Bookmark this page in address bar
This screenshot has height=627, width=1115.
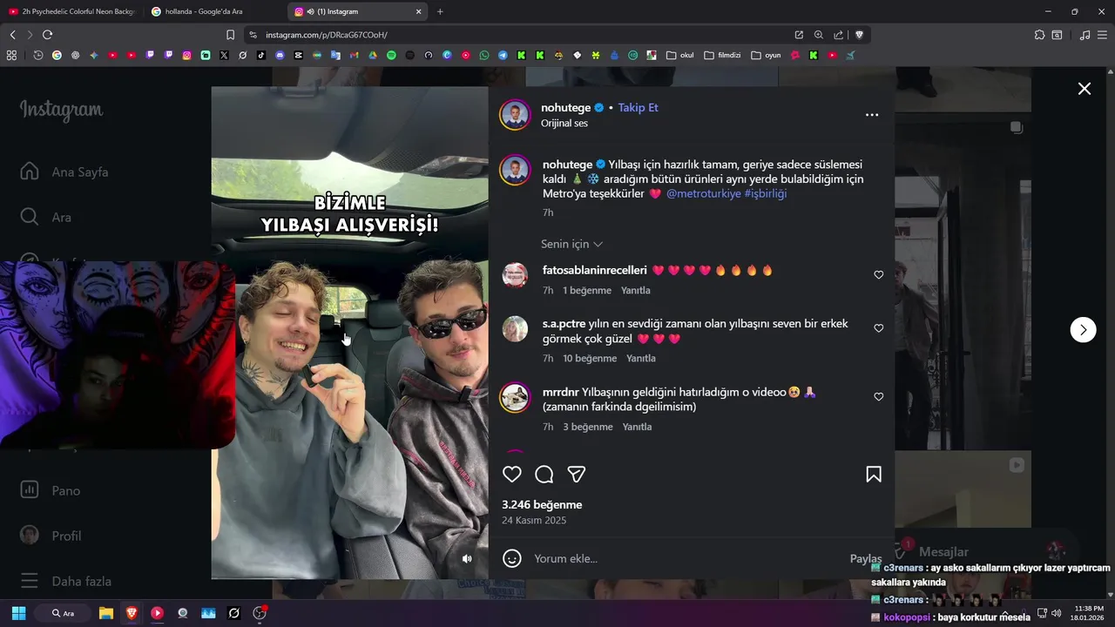[x=230, y=35]
